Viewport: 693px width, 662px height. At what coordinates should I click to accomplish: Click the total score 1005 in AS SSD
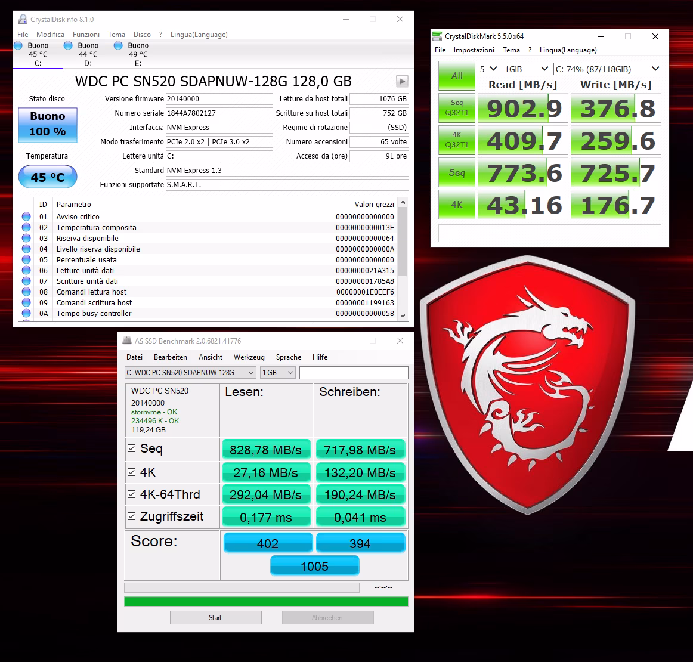click(x=315, y=566)
